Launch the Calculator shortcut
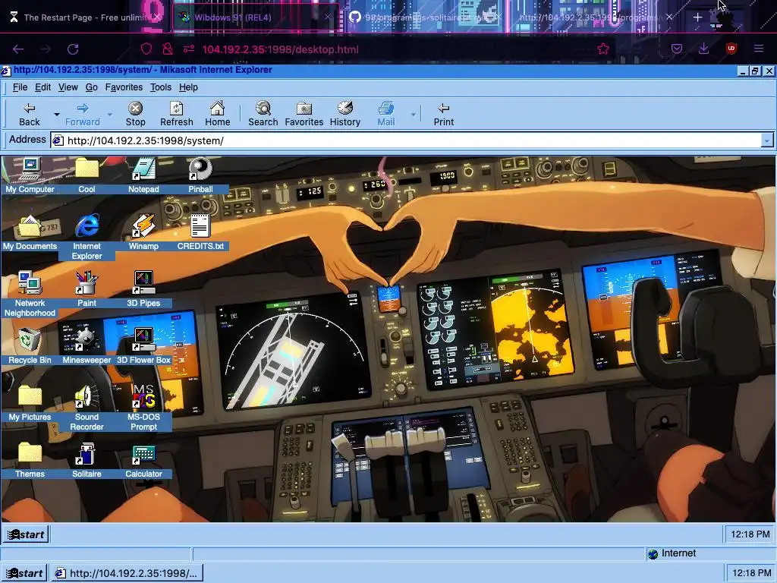 [x=143, y=460]
